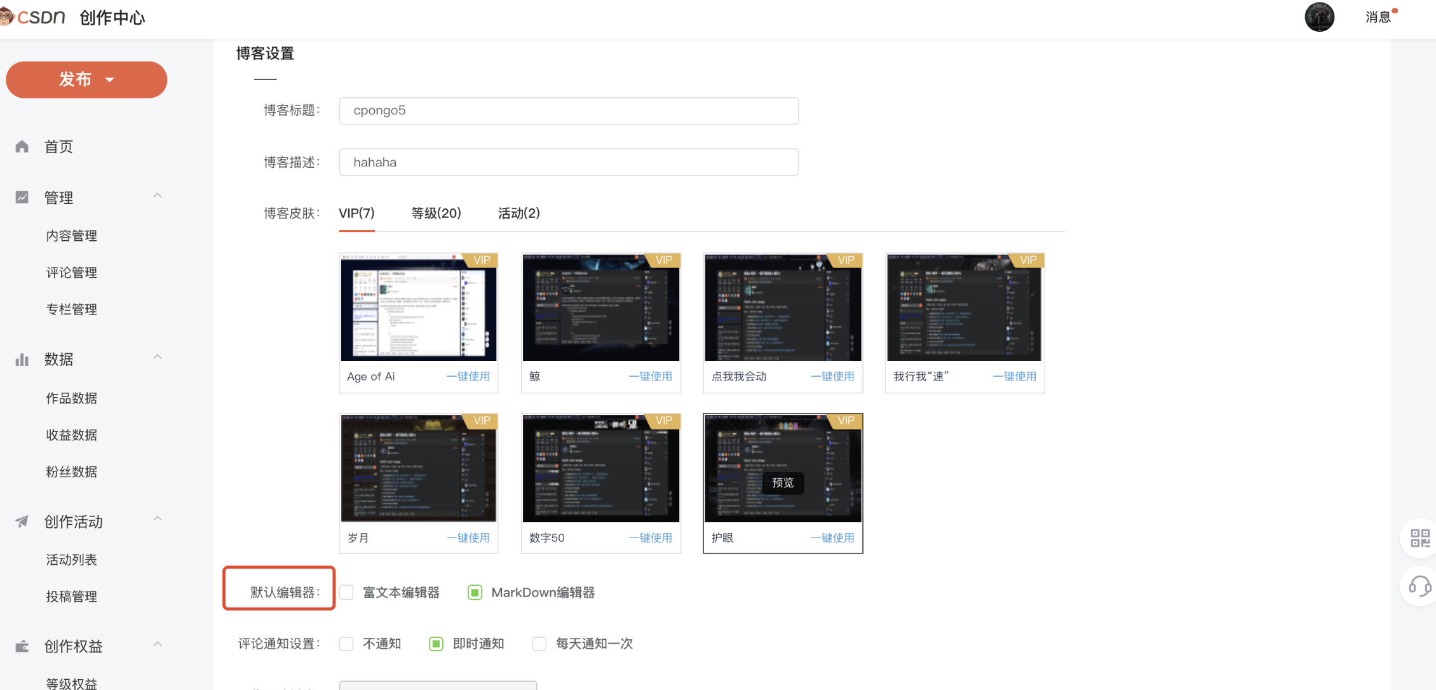Viewport: 1436px width, 690px height.
Task: Select 不通知 for comment notifications
Action: (346, 644)
